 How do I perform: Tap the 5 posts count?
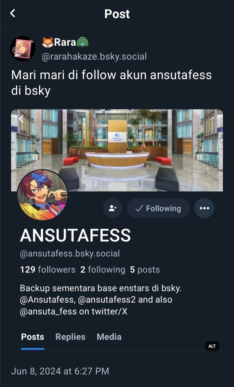(x=145, y=269)
